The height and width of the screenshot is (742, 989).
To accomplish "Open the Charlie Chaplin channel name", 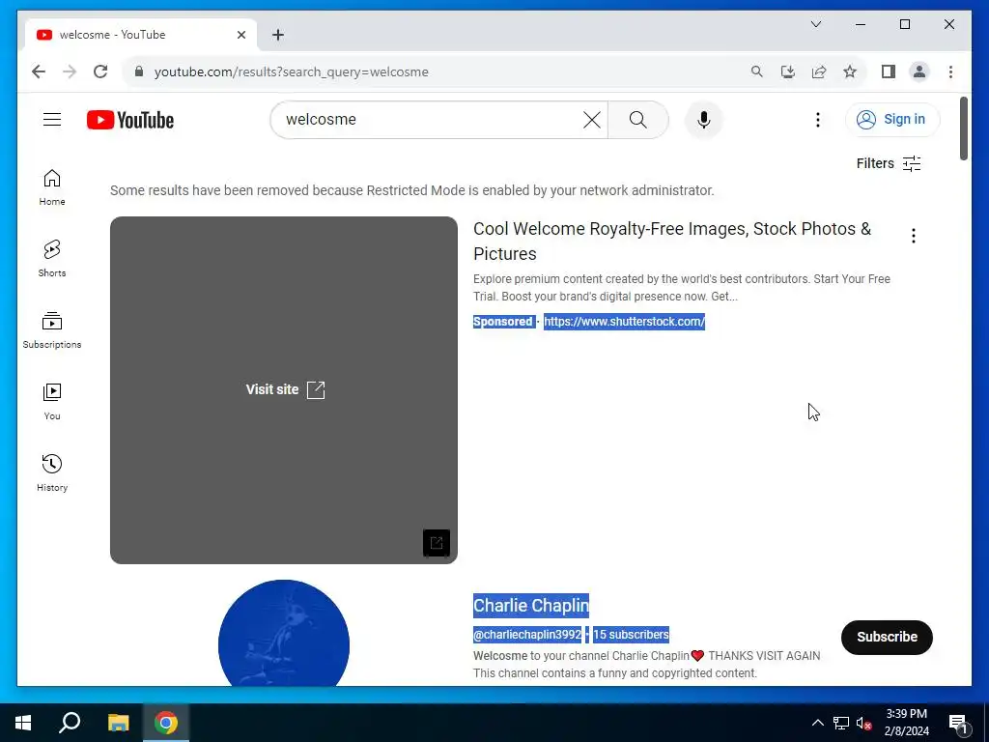I will point(531,606).
